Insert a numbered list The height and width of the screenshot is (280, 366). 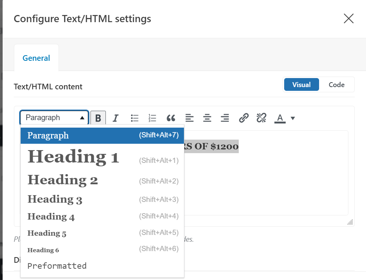point(152,118)
